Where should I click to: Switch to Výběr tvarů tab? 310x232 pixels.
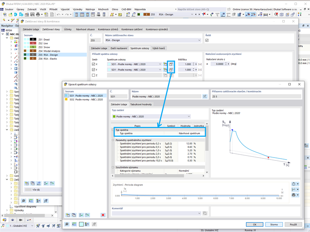click(x=159, y=48)
